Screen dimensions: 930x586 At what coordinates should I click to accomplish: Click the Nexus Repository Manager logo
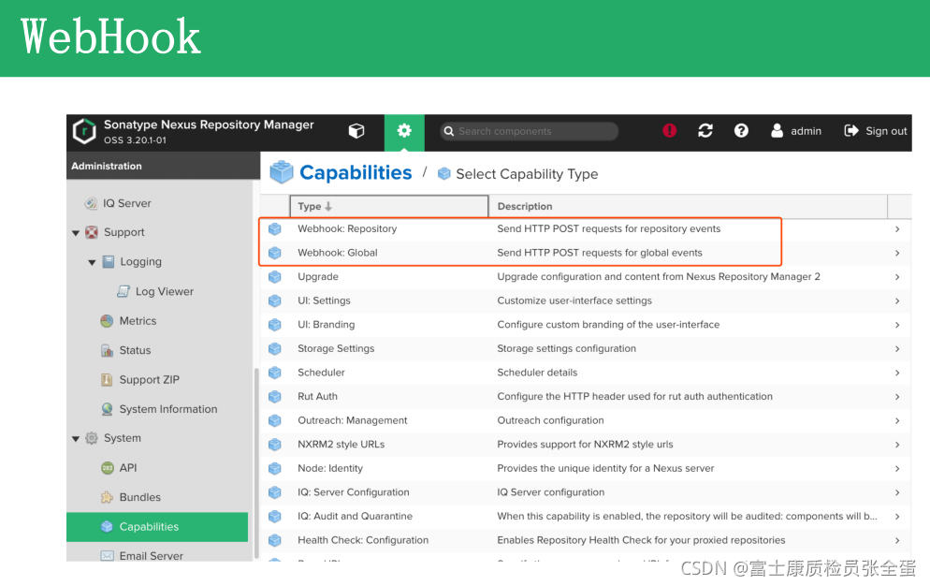(x=84, y=131)
